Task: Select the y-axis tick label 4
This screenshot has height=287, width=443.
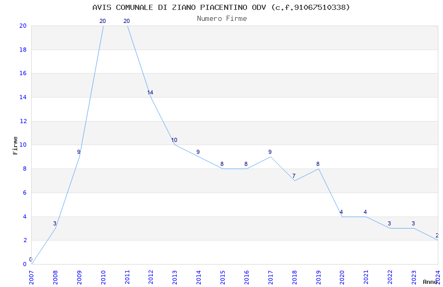Action: [25, 217]
